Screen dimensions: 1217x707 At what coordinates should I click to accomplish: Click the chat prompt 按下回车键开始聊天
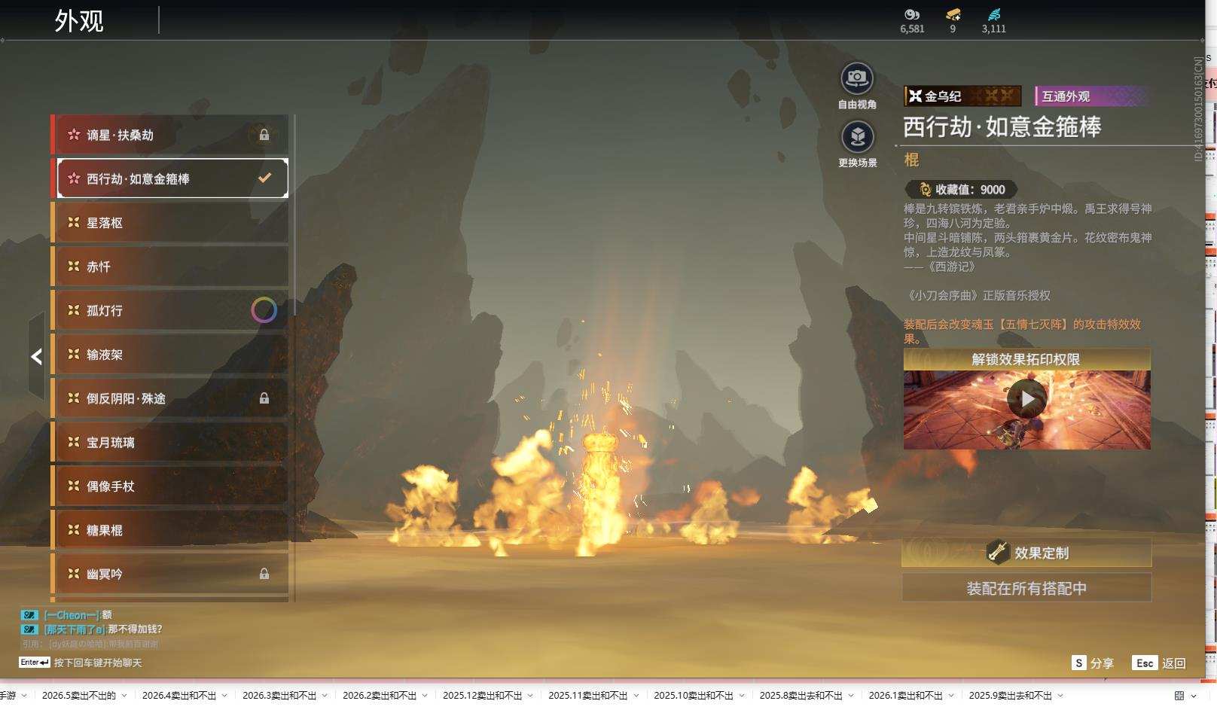pos(98,663)
